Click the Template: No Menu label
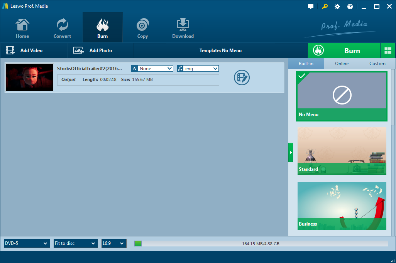Image resolution: width=396 pixels, height=263 pixels. tap(220, 51)
